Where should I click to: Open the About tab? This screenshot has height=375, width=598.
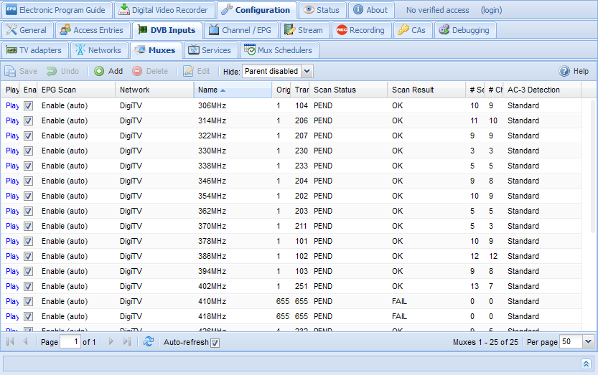pyautogui.click(x=371, y=10)
